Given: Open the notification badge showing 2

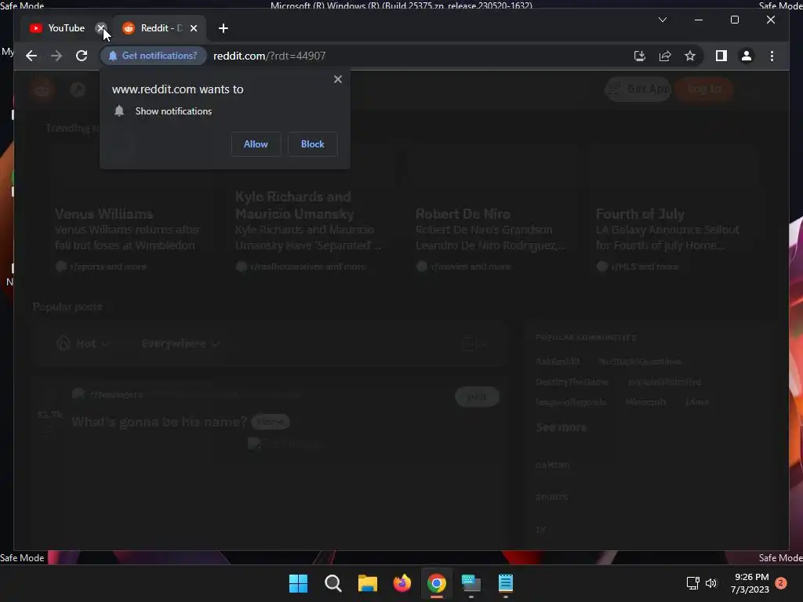Looking at the screenshot, I should 781,583.
